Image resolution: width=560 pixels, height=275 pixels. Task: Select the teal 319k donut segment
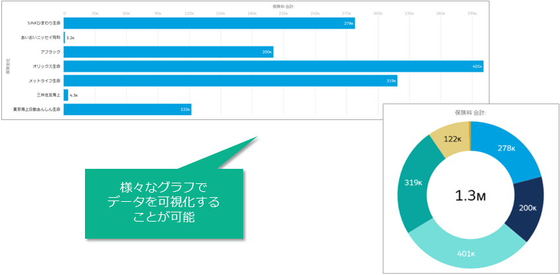pos(414,183)
